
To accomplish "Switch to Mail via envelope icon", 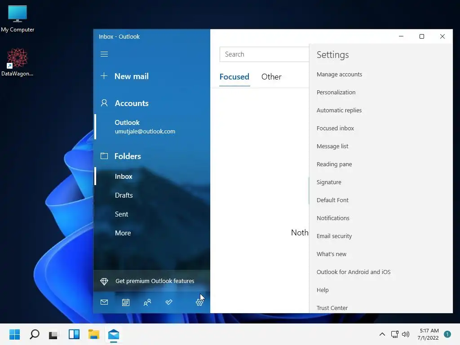I will [x=104, y=302].
